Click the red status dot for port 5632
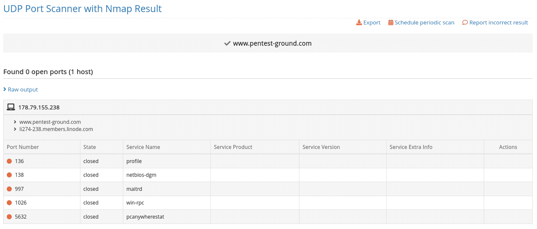Screen dimensions: 537x229 point(9,217)
